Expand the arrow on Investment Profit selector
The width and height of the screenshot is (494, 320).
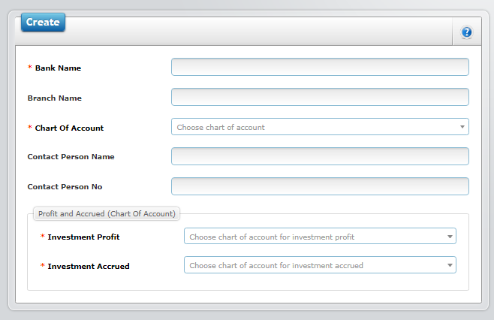point(450,237)
